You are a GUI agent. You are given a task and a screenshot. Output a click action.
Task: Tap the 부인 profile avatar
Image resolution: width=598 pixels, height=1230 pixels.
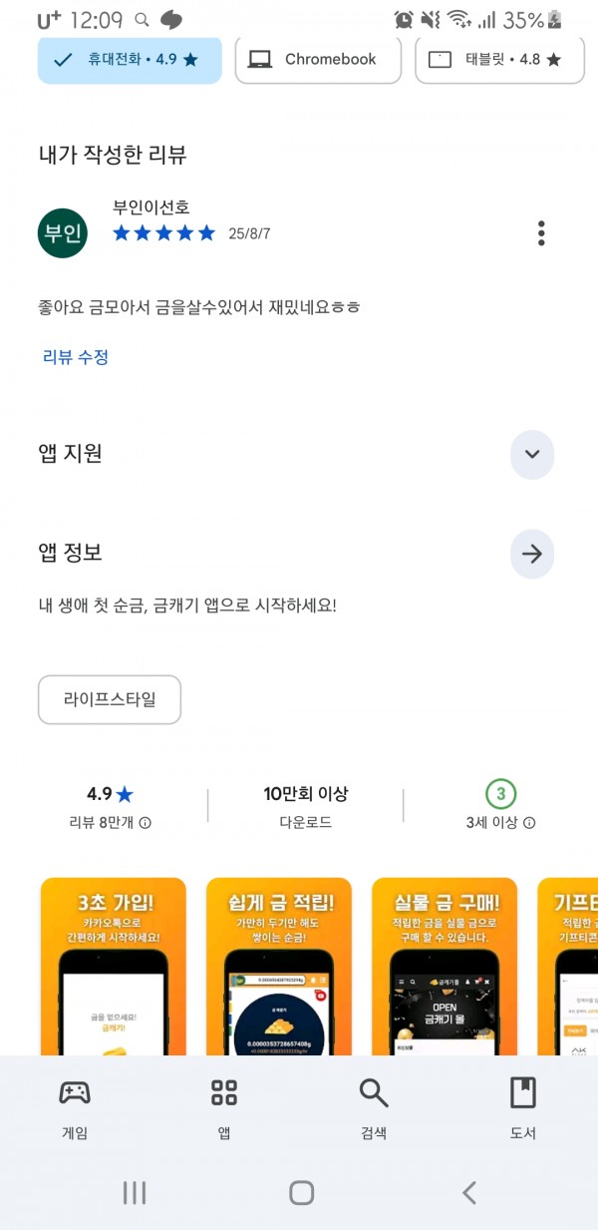(62, 233)
